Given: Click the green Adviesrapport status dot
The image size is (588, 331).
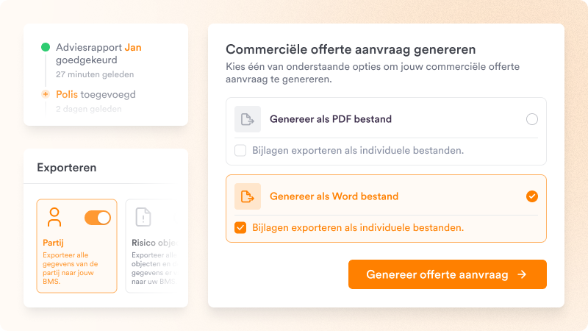Looking at the screenshot, I should click(46, 47).
